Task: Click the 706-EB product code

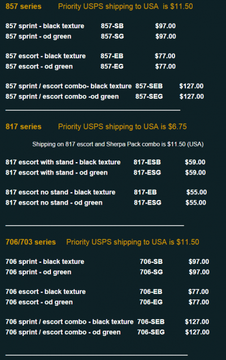Action: (x=151, y=292)
